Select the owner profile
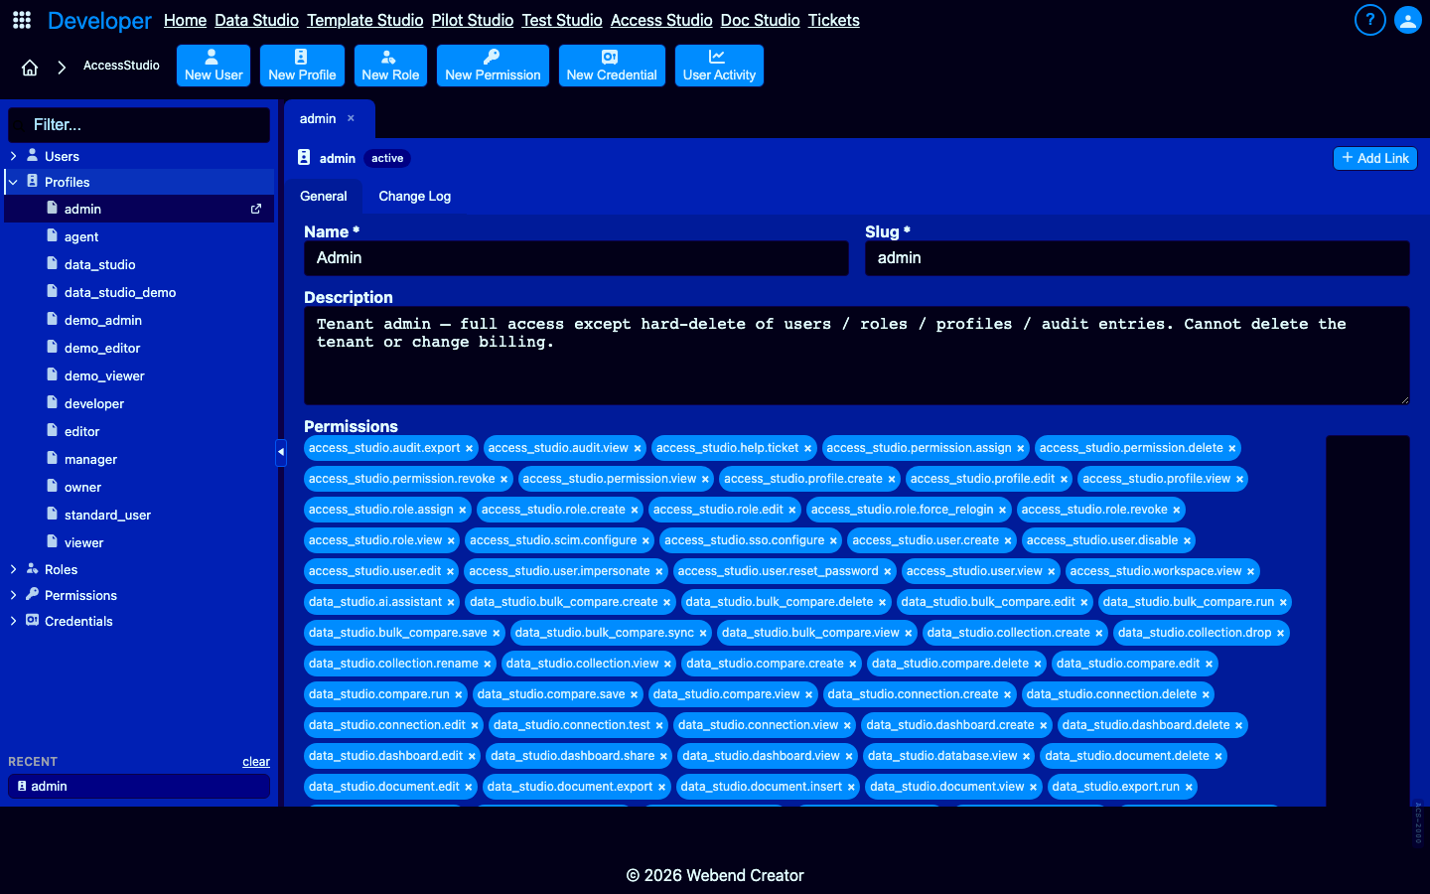 (139, 487)
